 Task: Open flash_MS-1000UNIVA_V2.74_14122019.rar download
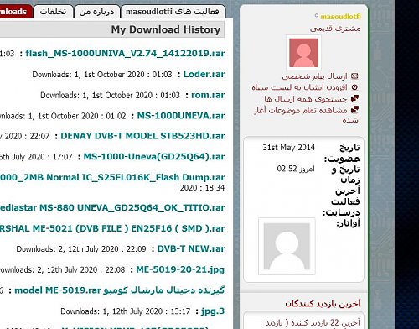(x=125, y=53)
